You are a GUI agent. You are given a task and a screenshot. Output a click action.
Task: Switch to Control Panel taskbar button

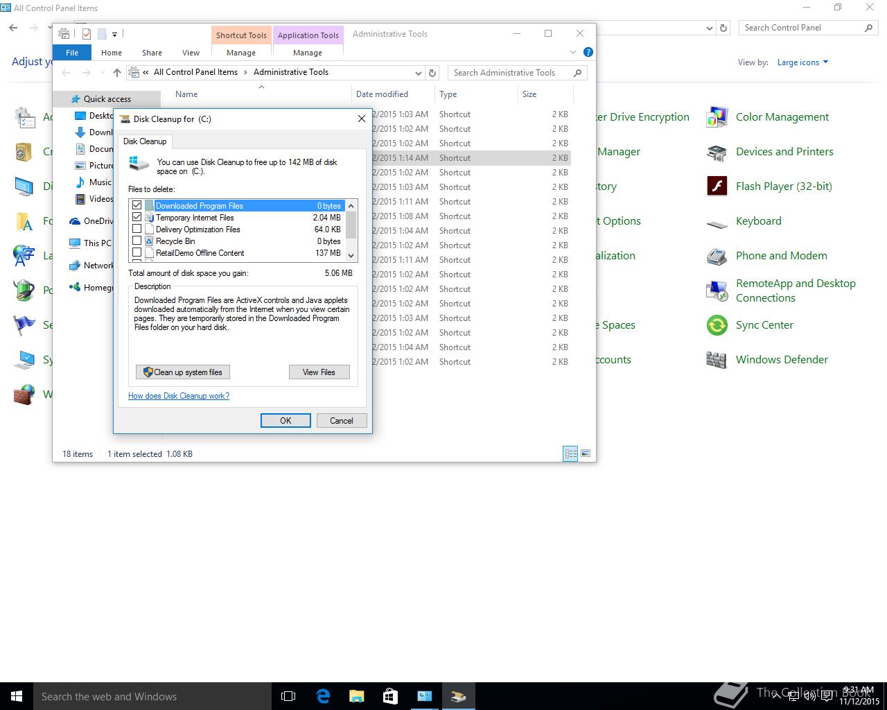424,696
